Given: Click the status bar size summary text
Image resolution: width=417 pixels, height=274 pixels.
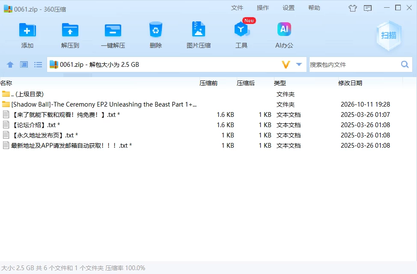Looking at the screenshot, I should pos(73,268).
